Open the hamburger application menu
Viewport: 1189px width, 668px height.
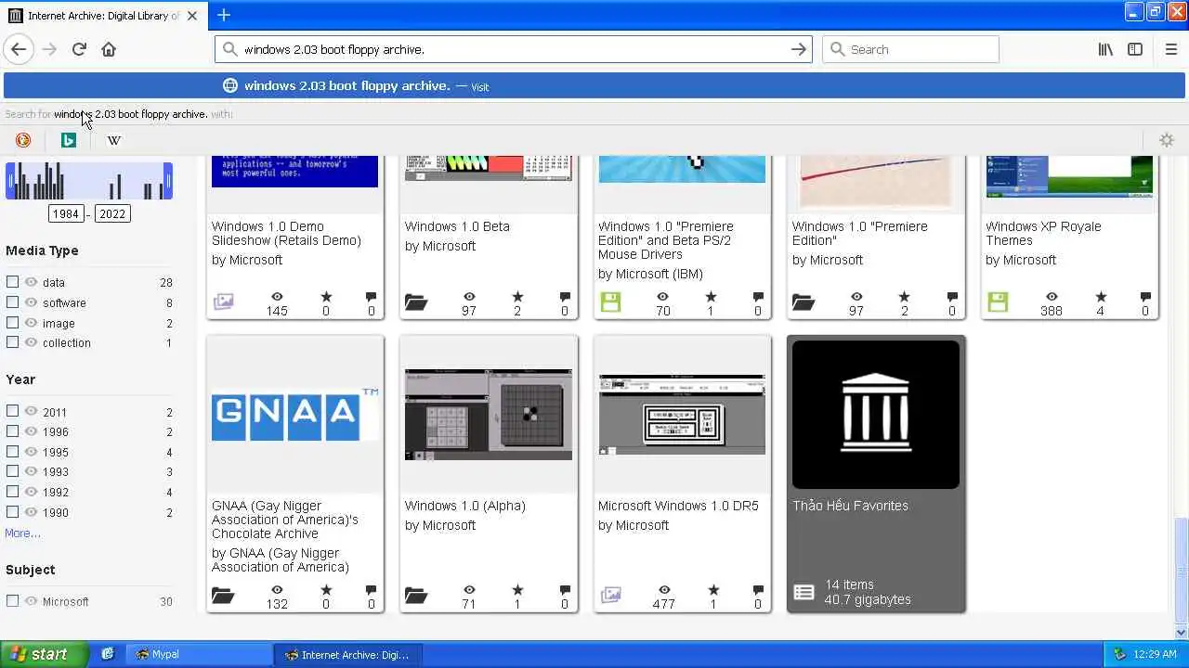tap(1170, 49)
